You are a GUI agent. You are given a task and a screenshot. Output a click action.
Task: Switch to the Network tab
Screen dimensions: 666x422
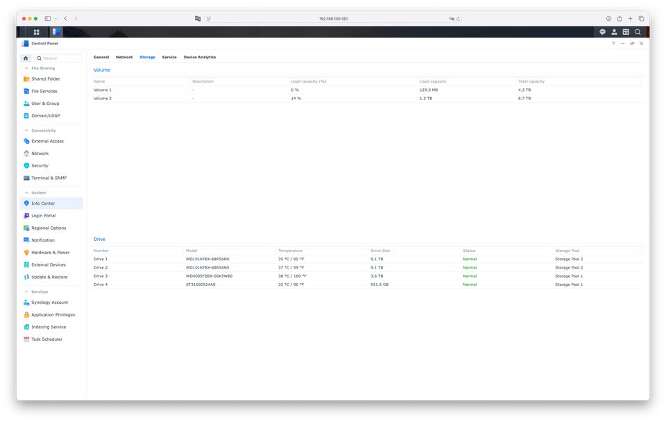(124, 58)
